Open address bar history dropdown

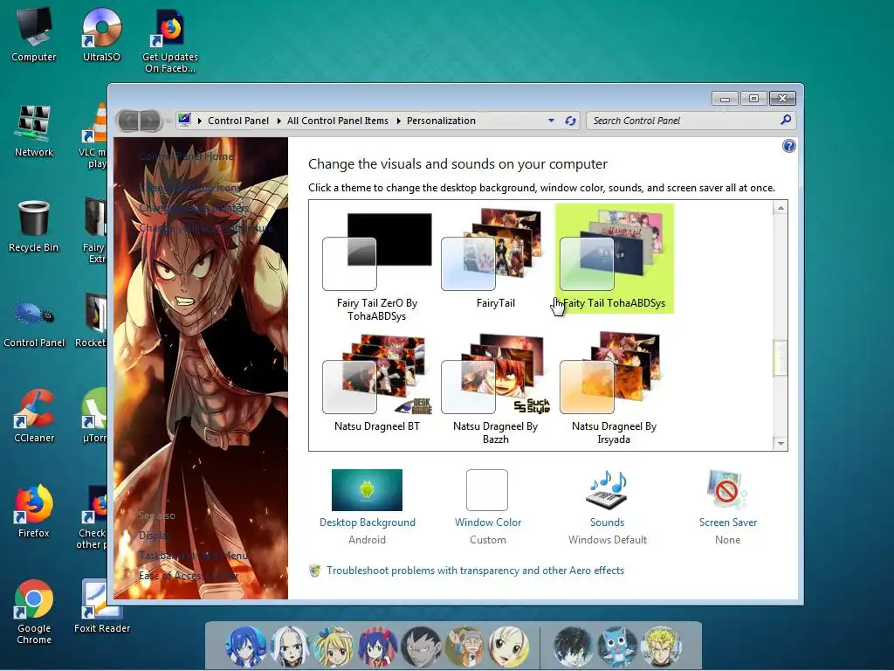click(x=551, y=121)
